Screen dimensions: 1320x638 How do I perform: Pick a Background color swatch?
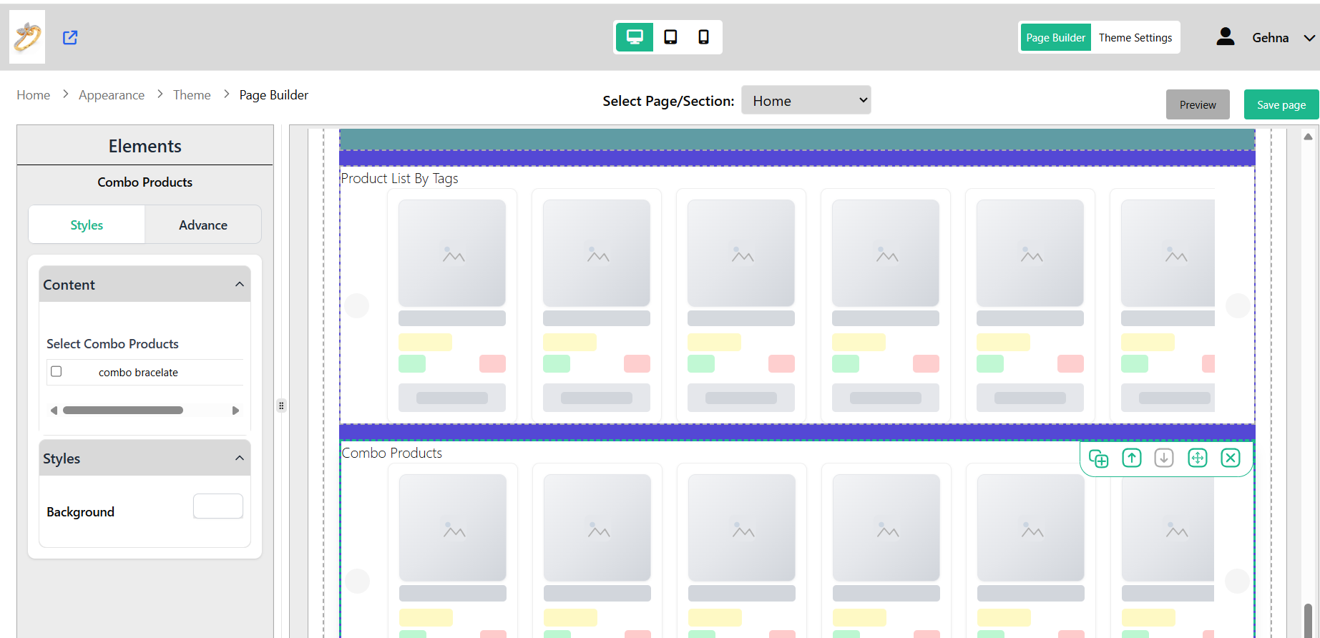[x=218, y=506]
